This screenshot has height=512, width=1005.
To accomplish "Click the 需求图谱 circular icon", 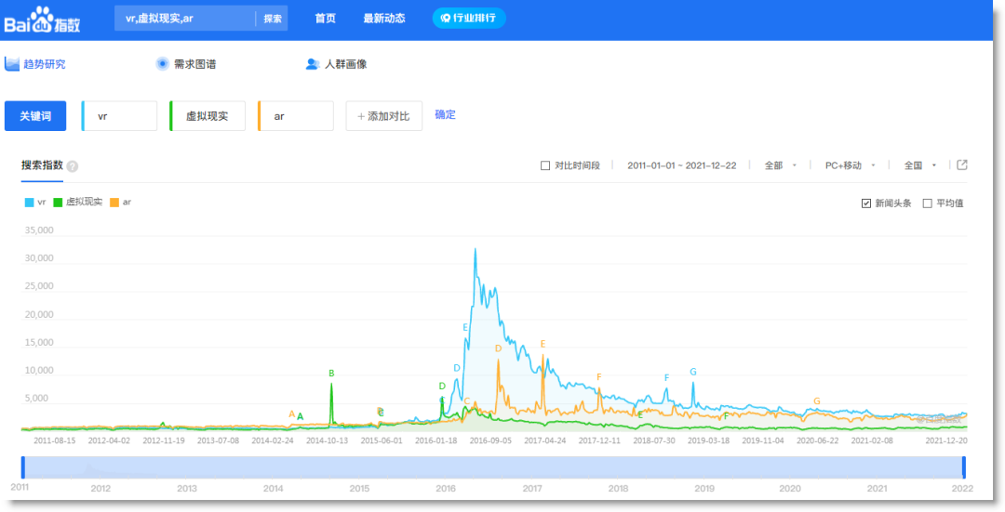I will [x=162, y=64].
